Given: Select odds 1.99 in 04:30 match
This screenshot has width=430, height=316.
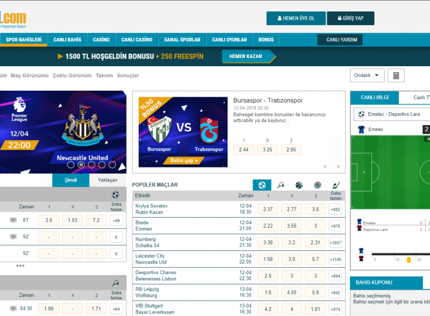Looking at the screenshot, I should tap(49, 309).
